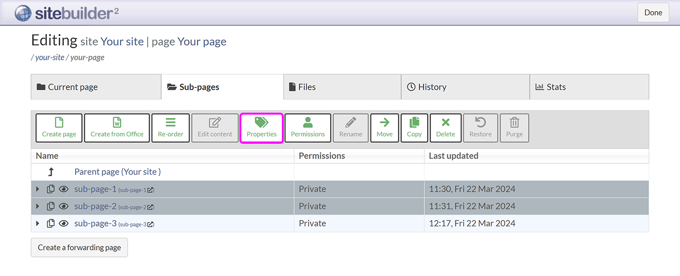Select the Re-order toolbar button
This screenshot has width=680, height=276.
pyautogui.click(x=171, y=128)
